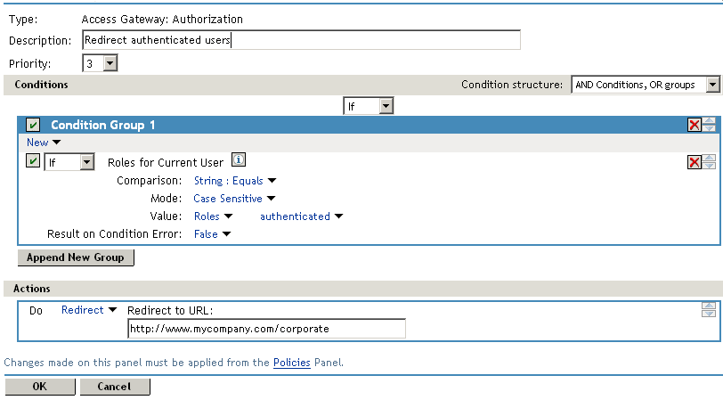The width and height of the screenshot is (723, 400).
Task: Open the String : Equals comparison menu
Action: pyautogui.click(x=235, y=181)
